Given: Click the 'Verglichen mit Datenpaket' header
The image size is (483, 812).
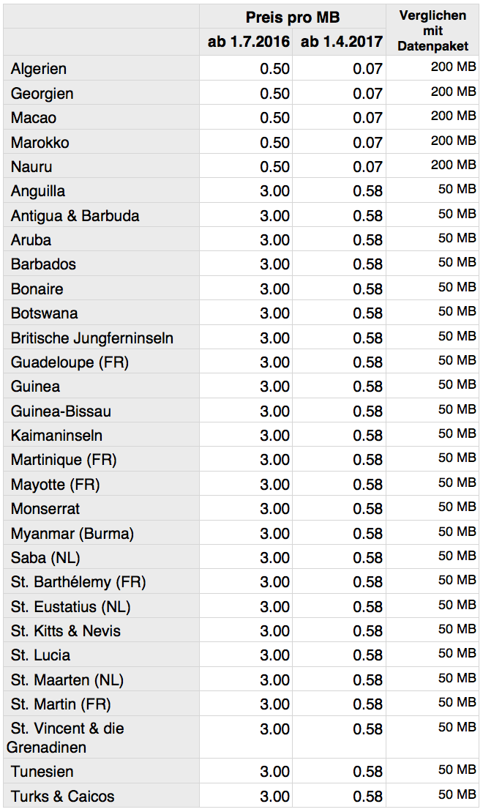Looking at the screenshot, I should click(x=433, y=31).
